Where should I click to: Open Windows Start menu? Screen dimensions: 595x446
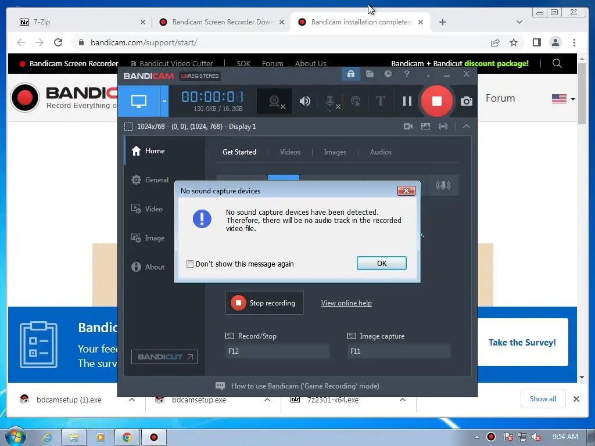(x=15, y=437)
